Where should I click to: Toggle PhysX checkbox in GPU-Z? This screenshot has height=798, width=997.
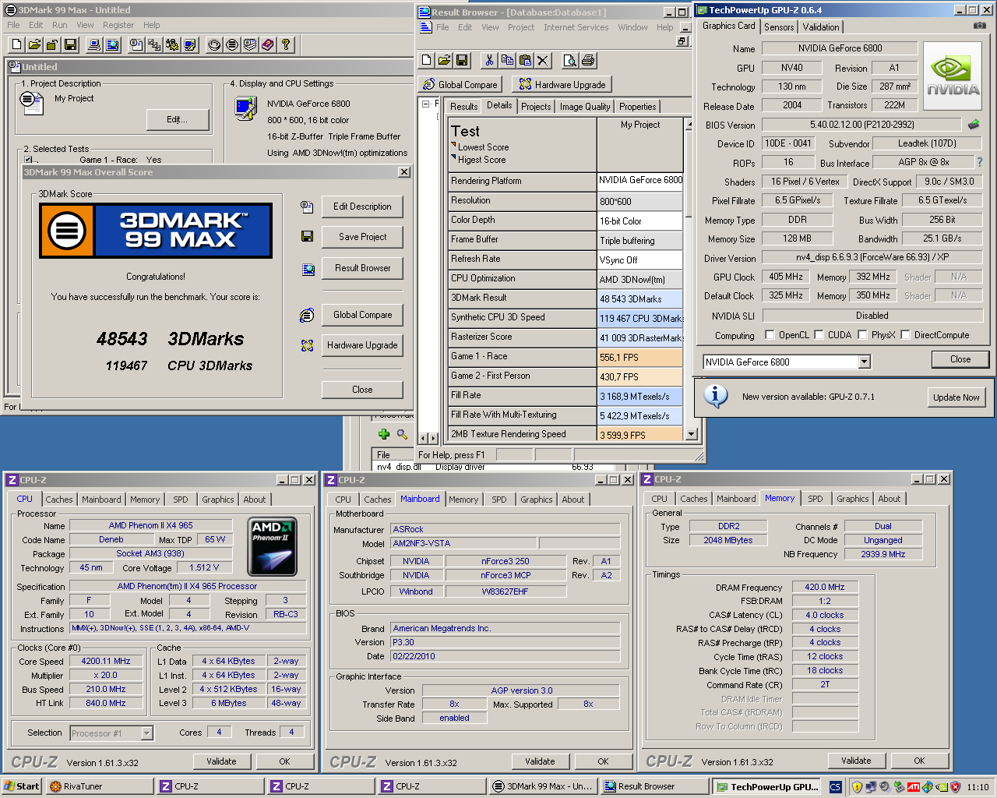tap(862, 335)
